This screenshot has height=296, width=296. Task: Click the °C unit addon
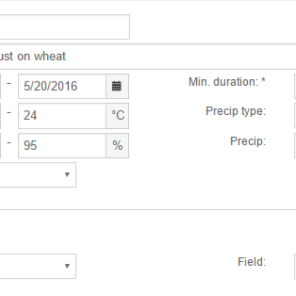[117, 116]
